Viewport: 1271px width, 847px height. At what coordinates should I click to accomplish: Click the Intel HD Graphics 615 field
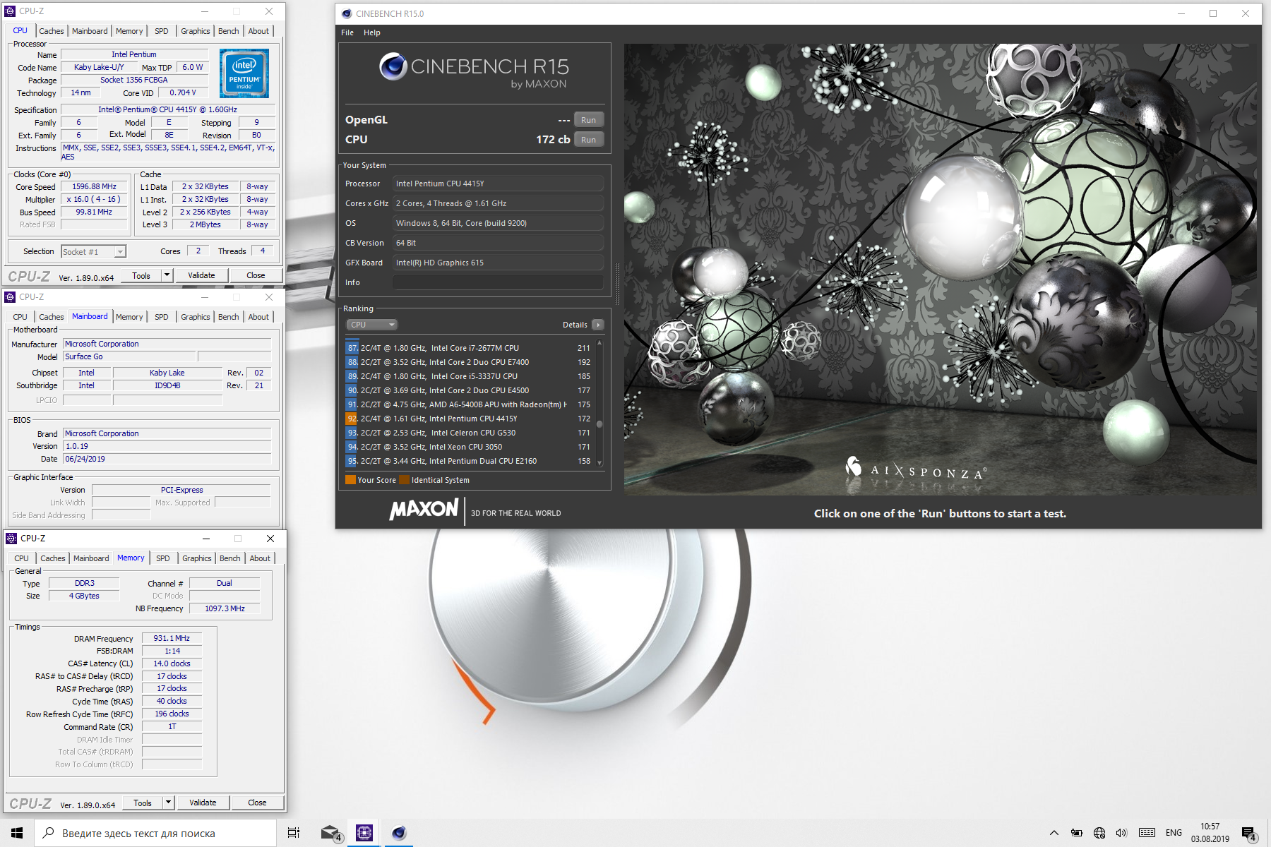point(498,263)
